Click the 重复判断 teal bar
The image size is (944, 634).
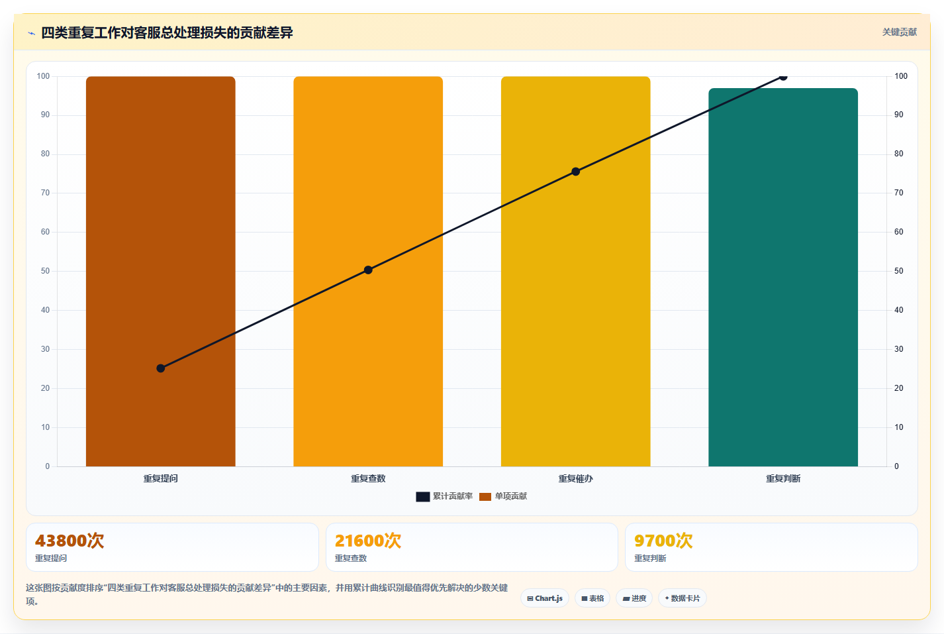[783, 278]
